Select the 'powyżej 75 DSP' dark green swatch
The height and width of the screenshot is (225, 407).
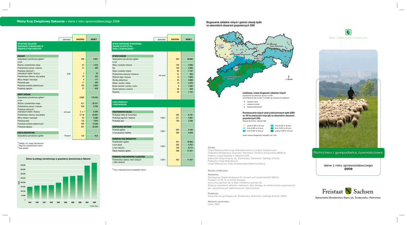(272, 130)
